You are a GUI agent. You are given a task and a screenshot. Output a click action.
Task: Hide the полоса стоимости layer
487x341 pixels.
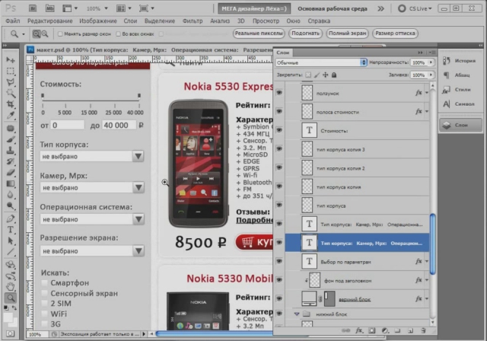pos(279,111)
